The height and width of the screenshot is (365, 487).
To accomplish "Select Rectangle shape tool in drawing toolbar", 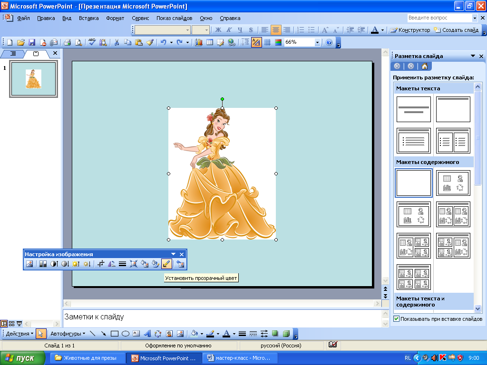I will point(115,334).
